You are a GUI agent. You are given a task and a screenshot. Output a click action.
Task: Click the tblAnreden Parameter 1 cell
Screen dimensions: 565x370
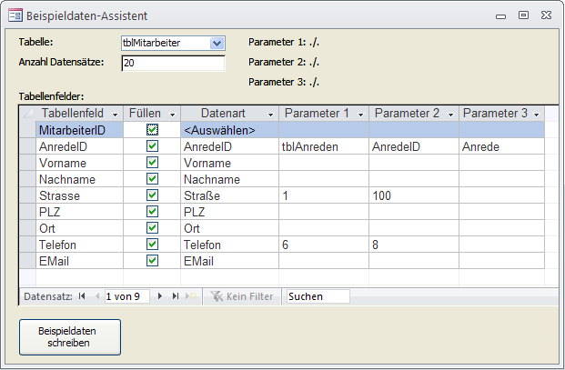pyautogui.click(x=324, y=146)
